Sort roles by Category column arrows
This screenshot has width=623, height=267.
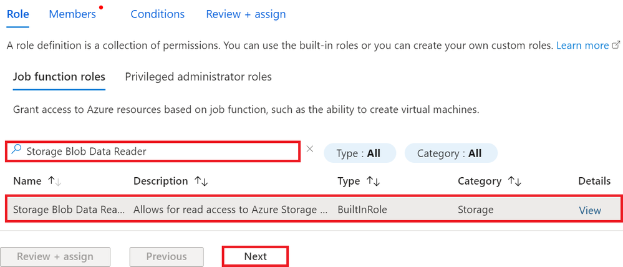(514, 181)
